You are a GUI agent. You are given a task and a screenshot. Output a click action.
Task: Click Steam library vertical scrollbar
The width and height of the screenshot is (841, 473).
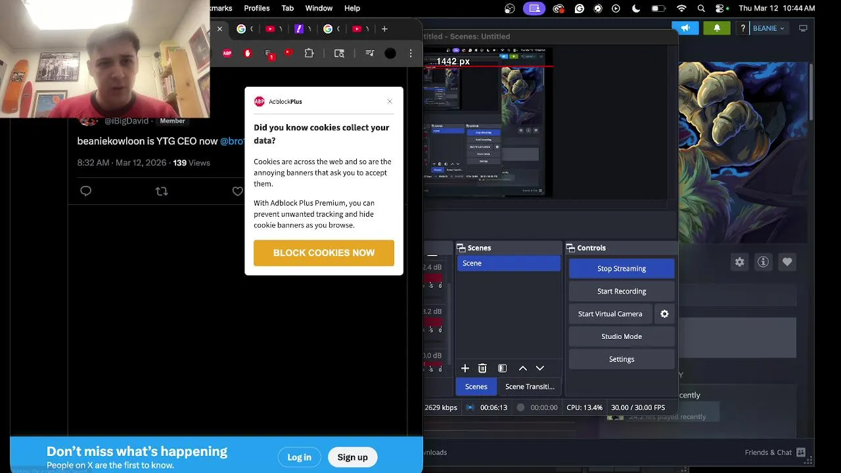point(811,92)
